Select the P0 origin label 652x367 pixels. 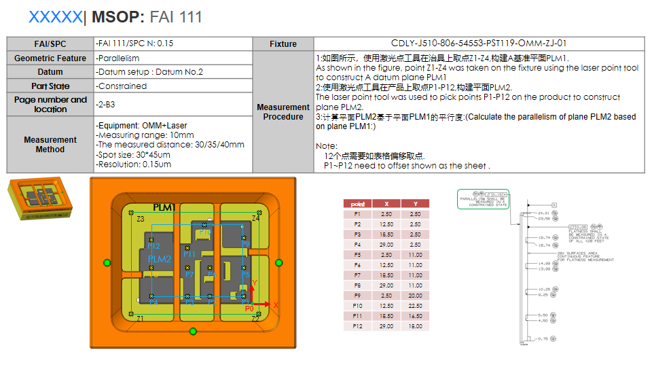click(x=249, y=309)
